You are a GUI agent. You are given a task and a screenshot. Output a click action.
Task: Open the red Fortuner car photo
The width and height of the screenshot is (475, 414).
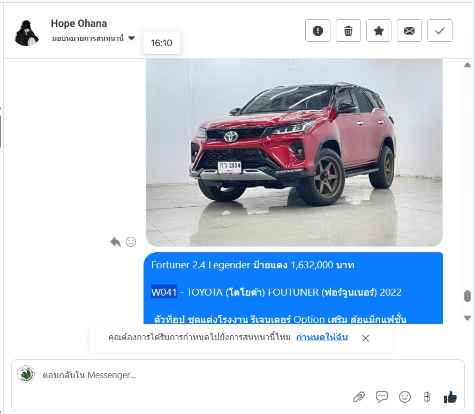[x=294, y=153]
